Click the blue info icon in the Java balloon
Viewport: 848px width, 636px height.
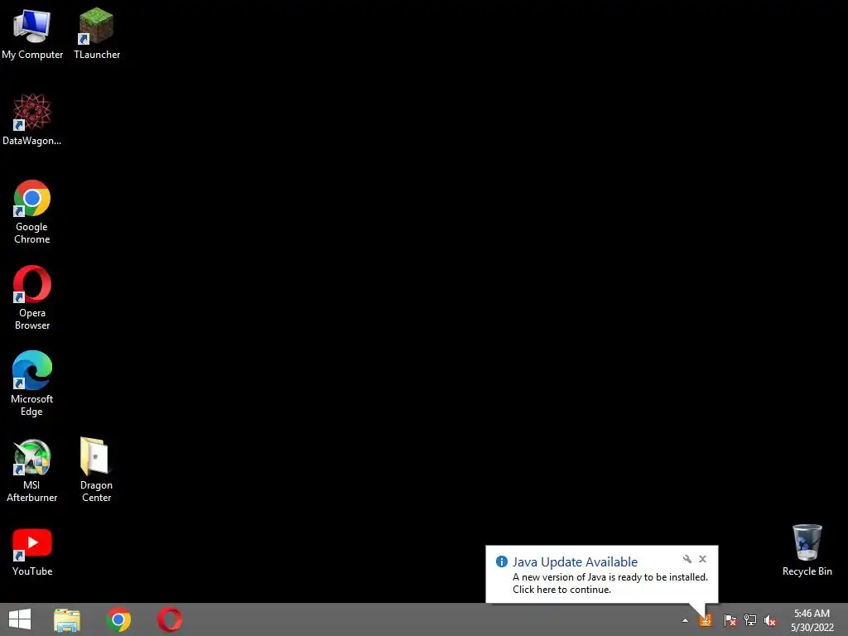point(501,561)
